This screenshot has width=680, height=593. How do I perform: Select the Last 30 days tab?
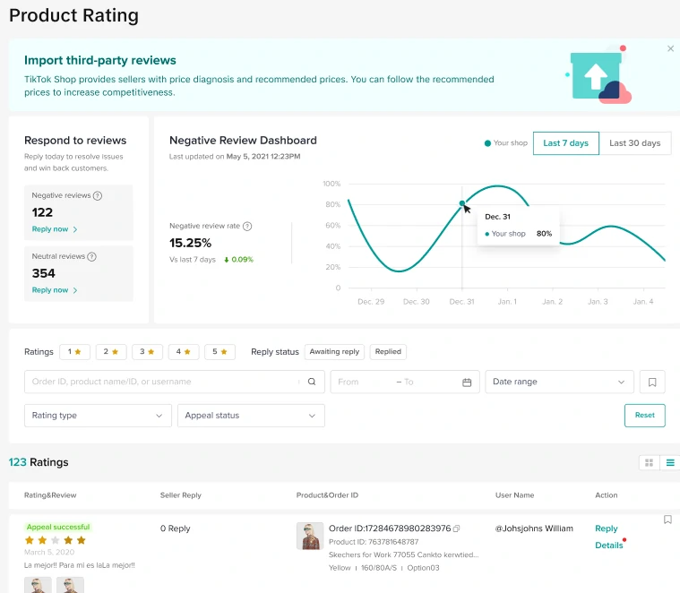coord(634,143)
